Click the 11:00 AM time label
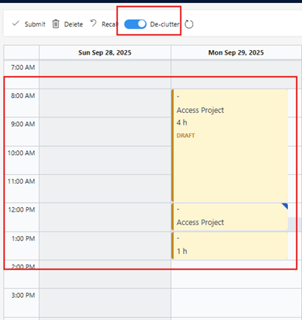This screenshot has height=320, width=302. (21, 181)
